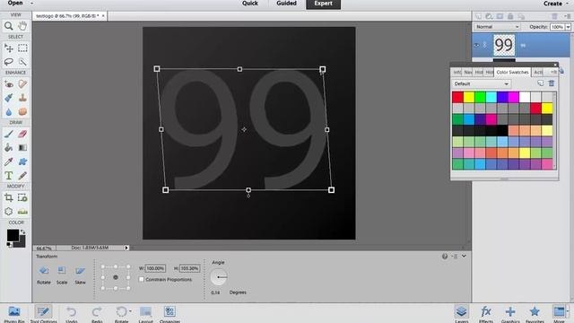The image size is (574, 323).
Task: Open the Open file dropdown
Action: 20,4
